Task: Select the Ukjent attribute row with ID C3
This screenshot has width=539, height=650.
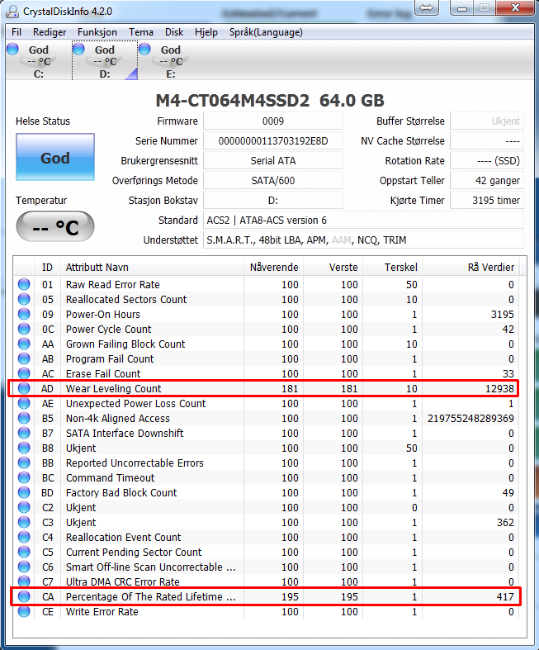Action: (267, 522)
